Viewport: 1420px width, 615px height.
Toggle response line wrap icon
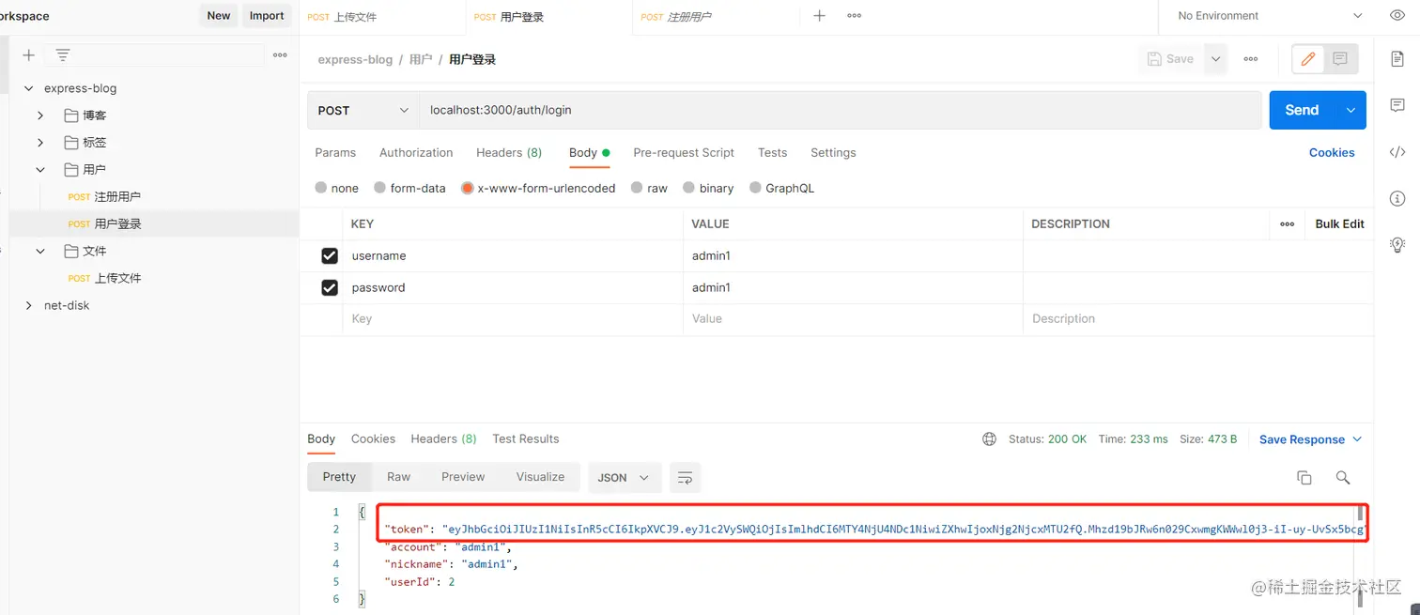[x=685, y=478]
